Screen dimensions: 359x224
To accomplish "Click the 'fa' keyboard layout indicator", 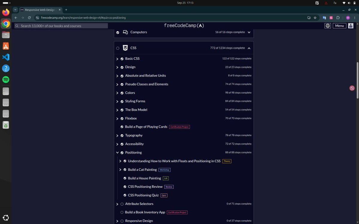I will tap(335, 3).
